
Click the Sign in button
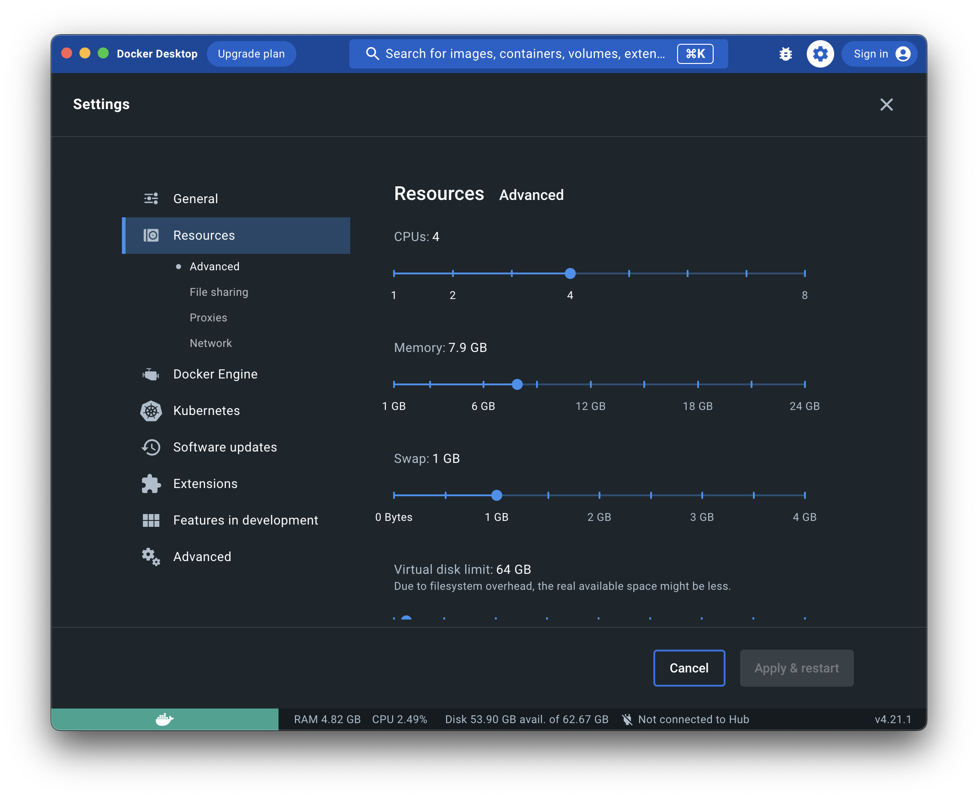[878, 54]
